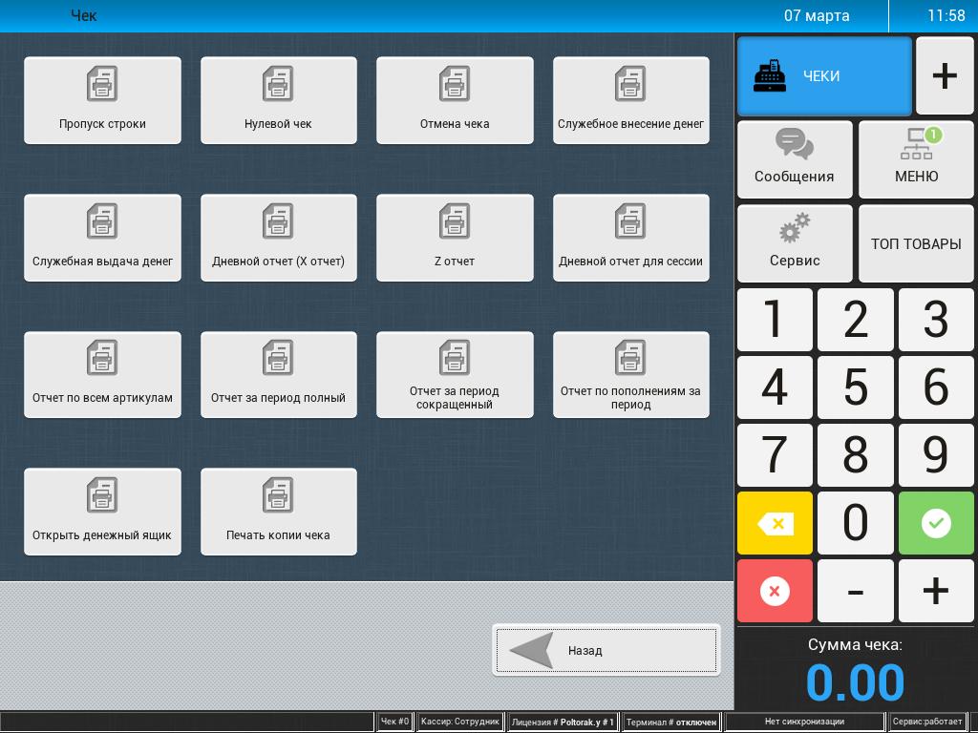The width and height of the screenshot is (978, 733).
Task: Add a new check with top plus button
Action: tap(945, 76)
